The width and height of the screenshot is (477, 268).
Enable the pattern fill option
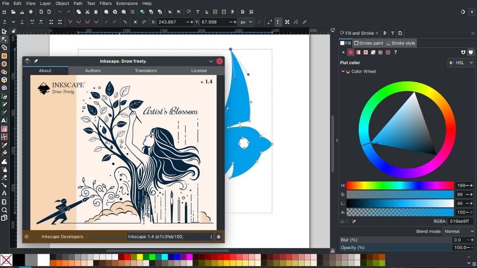coord(380,52)
